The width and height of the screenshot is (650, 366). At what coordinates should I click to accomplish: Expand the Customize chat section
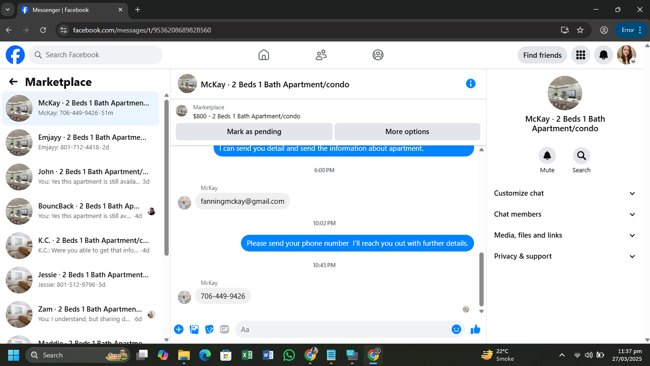pyautogui.click(x=565, y=193)
